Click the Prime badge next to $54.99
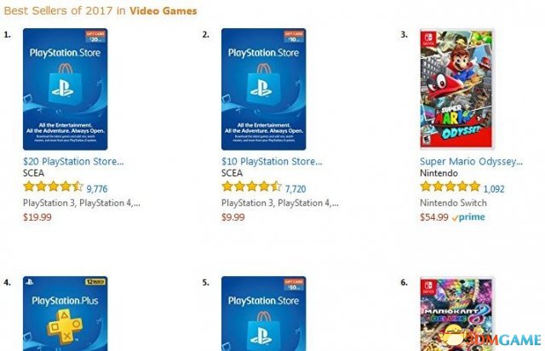Image resolution: width=545 pixels, height=351 pixels. point(468,217)
